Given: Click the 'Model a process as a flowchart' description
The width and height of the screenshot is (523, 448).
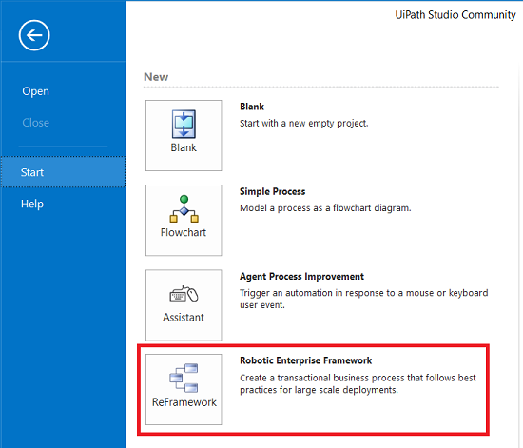Looking at the screenshot, I should coord(325,207).
